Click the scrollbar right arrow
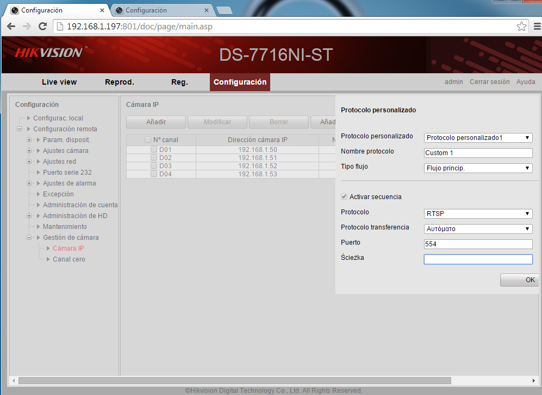Image resolution: width=542 pixels, height=395 pixels. coord(534,380)
